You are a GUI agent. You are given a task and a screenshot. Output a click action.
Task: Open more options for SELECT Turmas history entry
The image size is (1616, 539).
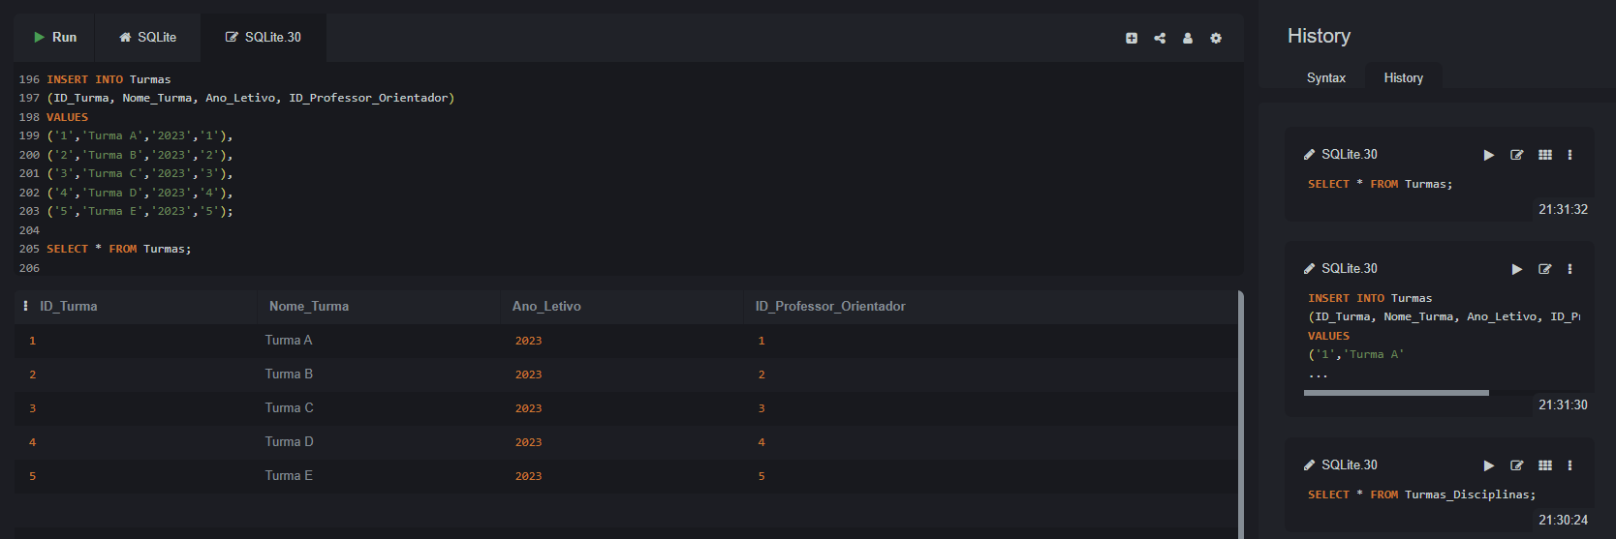point(1570,155)
